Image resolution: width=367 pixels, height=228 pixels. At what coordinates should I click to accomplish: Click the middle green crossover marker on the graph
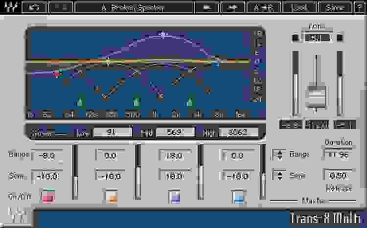click(137, 101)
